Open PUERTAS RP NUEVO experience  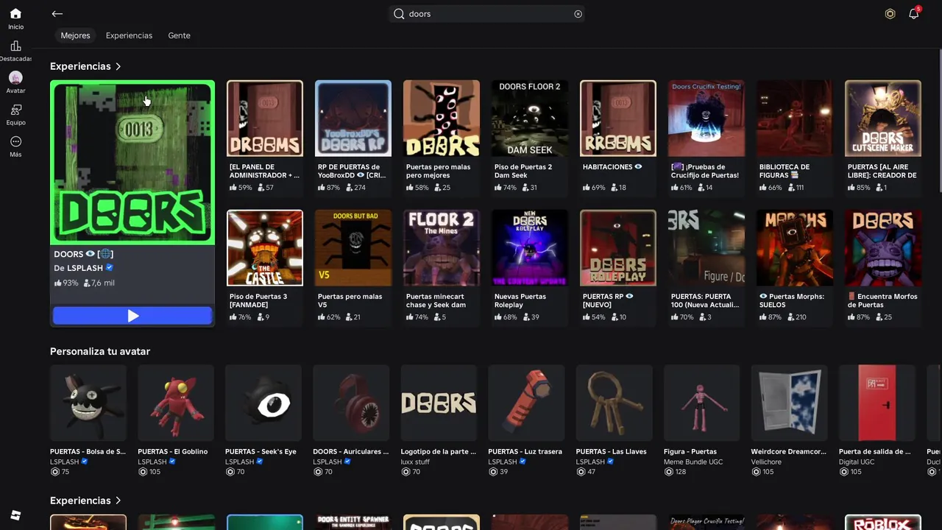(x=618, y=266)
